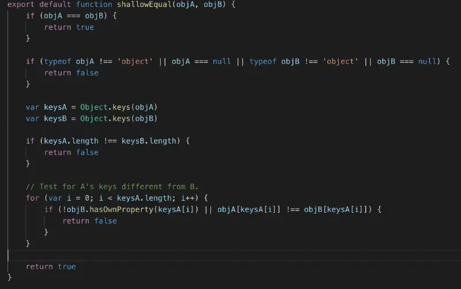Click objA[keysA[i]] expression
The image size is (461, 289).
[x=249, y=209]
